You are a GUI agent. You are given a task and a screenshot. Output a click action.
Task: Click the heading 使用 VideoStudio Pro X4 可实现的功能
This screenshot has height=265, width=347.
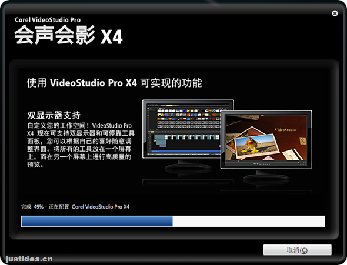pos(115,83)
